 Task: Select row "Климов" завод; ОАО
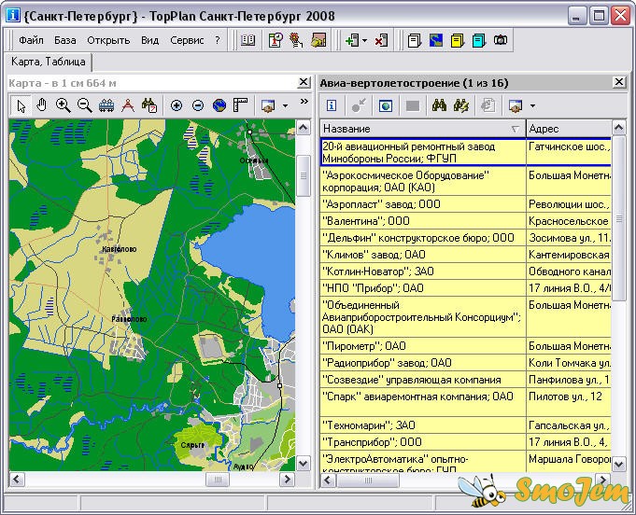pos(466,255)
